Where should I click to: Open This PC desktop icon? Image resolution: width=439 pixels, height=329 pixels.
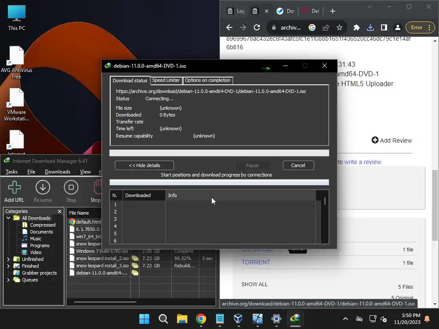click(x=17, y=18)
